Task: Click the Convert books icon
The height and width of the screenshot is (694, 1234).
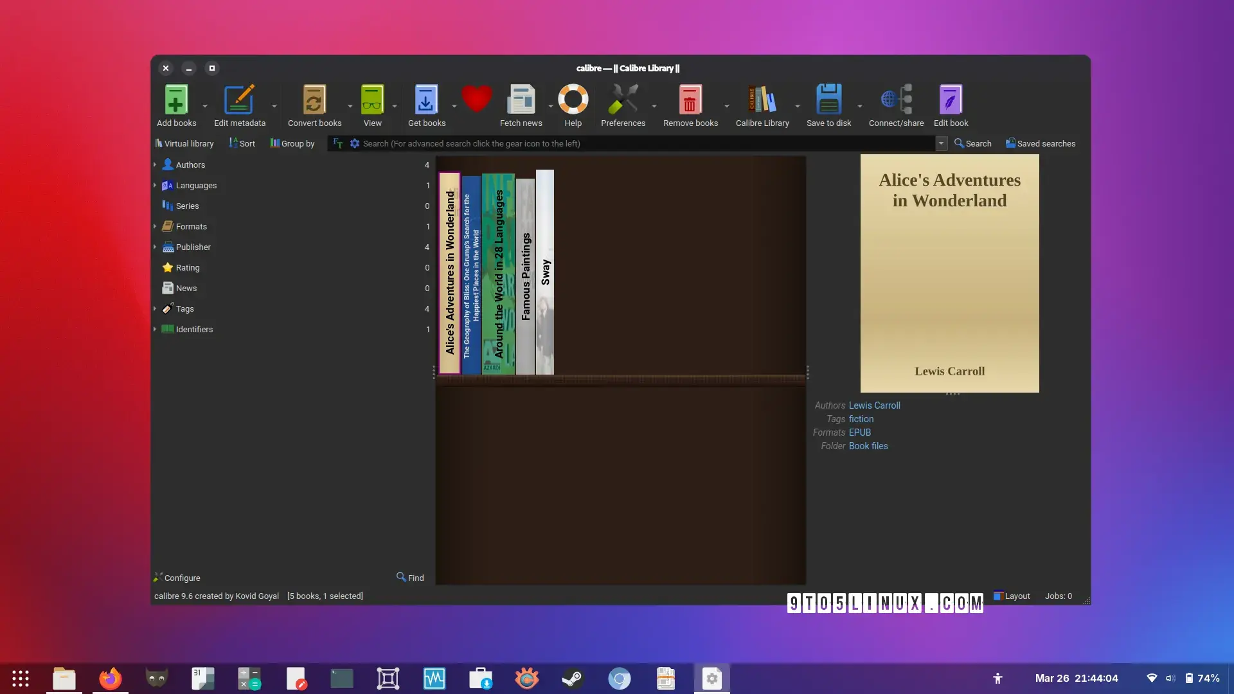Action: tap(314, 100)
